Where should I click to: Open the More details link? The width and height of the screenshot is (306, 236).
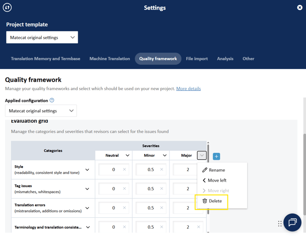pyautogui.click(x=188, y=89)
